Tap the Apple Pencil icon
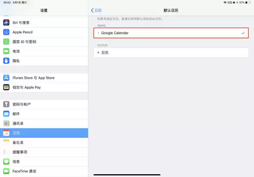The height and width of the screenshot is (177, 254). 6,32
